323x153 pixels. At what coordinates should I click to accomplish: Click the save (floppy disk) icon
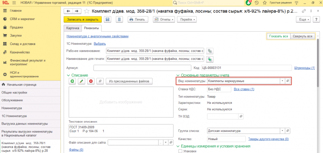coord(108,19)
